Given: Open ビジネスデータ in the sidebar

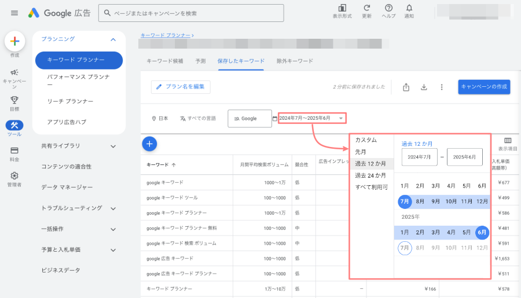Looking at the screenshot, I should 60,270.
